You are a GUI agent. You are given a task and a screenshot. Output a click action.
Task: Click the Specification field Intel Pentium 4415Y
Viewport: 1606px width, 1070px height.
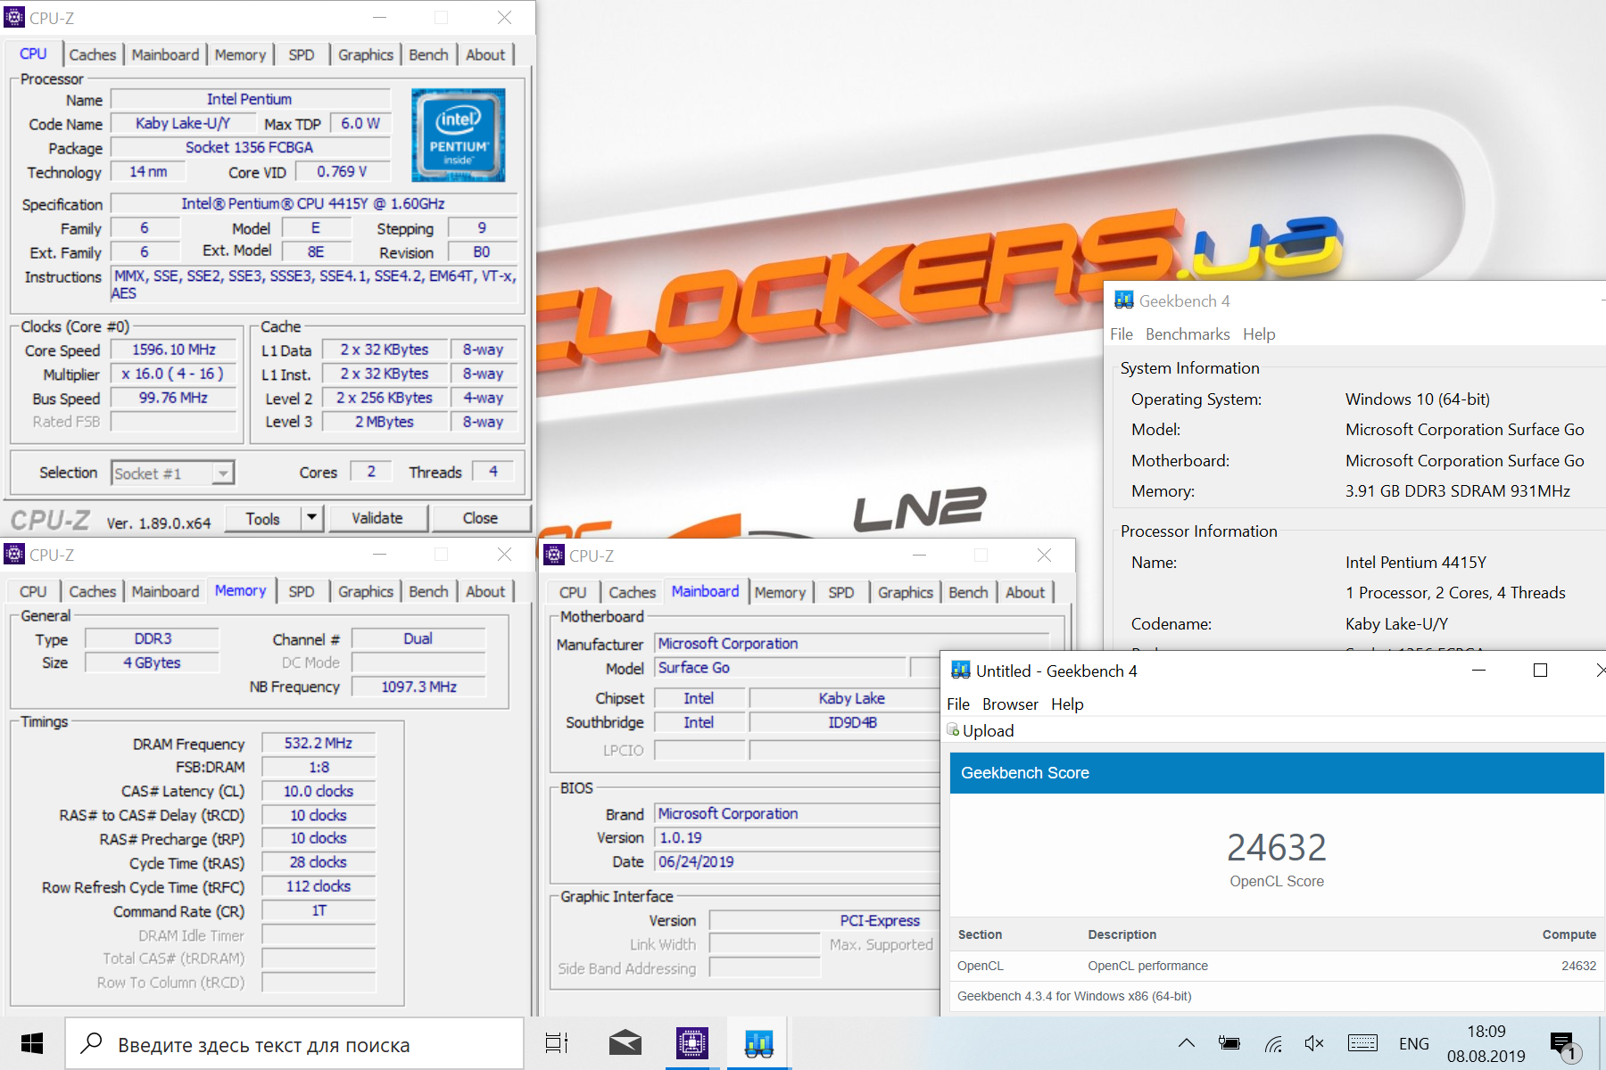313,203
